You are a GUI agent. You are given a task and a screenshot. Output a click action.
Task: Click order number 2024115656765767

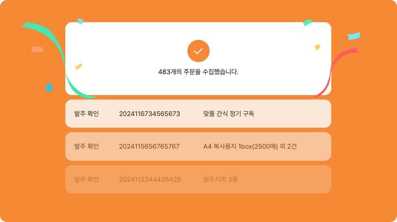(x=149, y=146)
